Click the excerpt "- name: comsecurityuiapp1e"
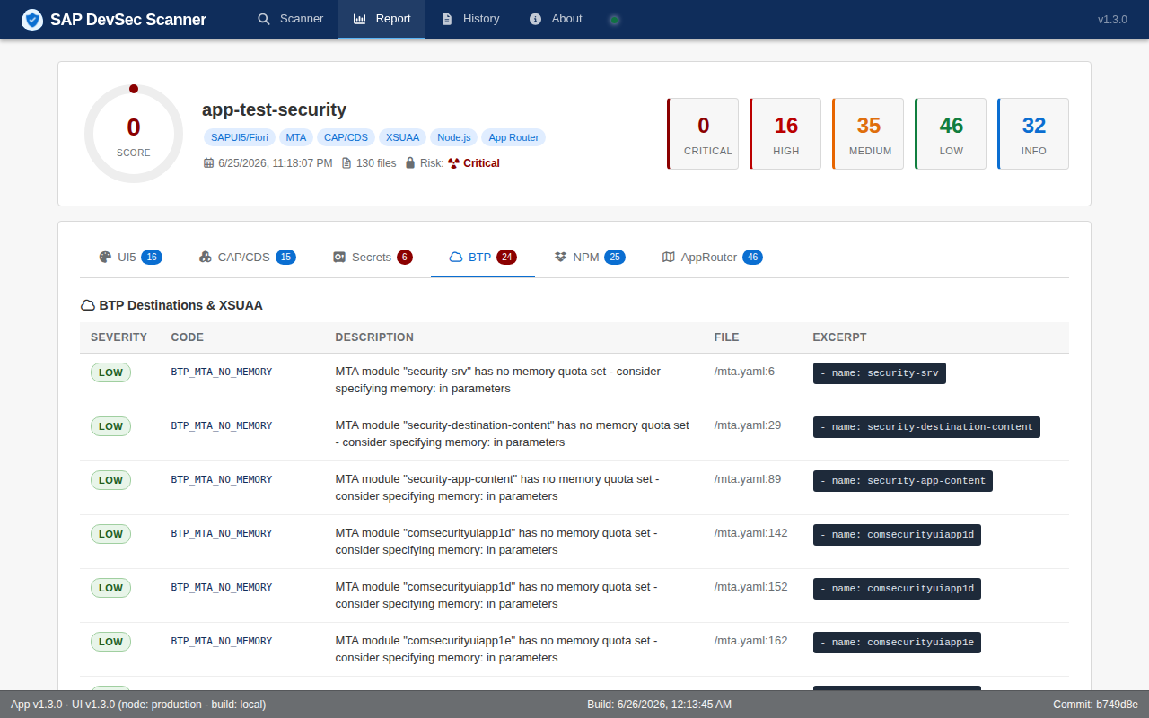Image resolution: width=1149 pixels, height=718 pixels. pos(897,643)
